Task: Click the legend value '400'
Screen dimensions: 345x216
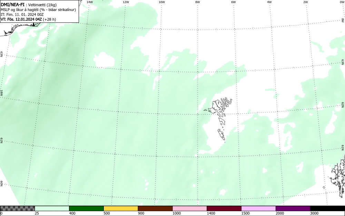Action: (x=72, y=213)
